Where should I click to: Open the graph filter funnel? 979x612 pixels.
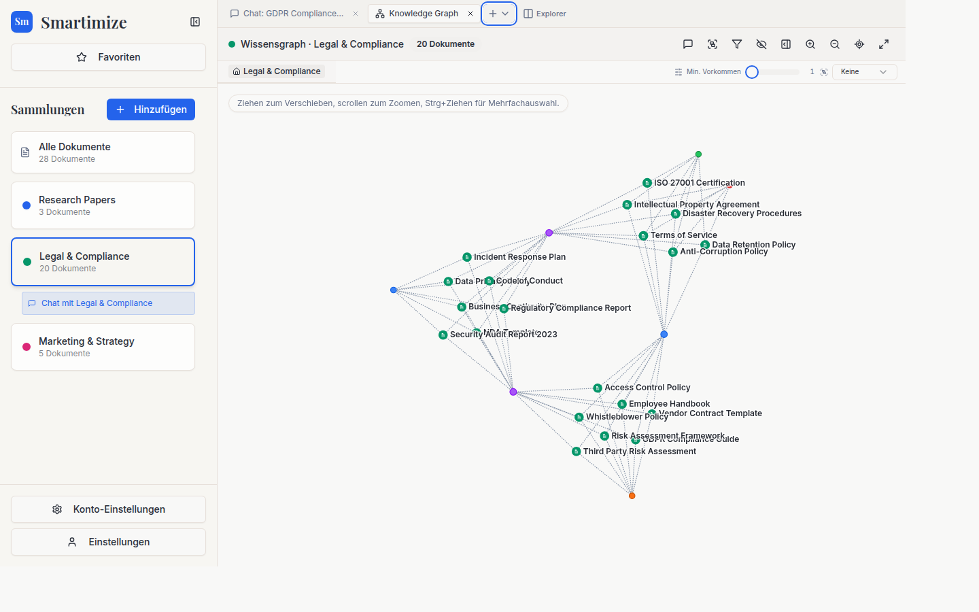737,44
